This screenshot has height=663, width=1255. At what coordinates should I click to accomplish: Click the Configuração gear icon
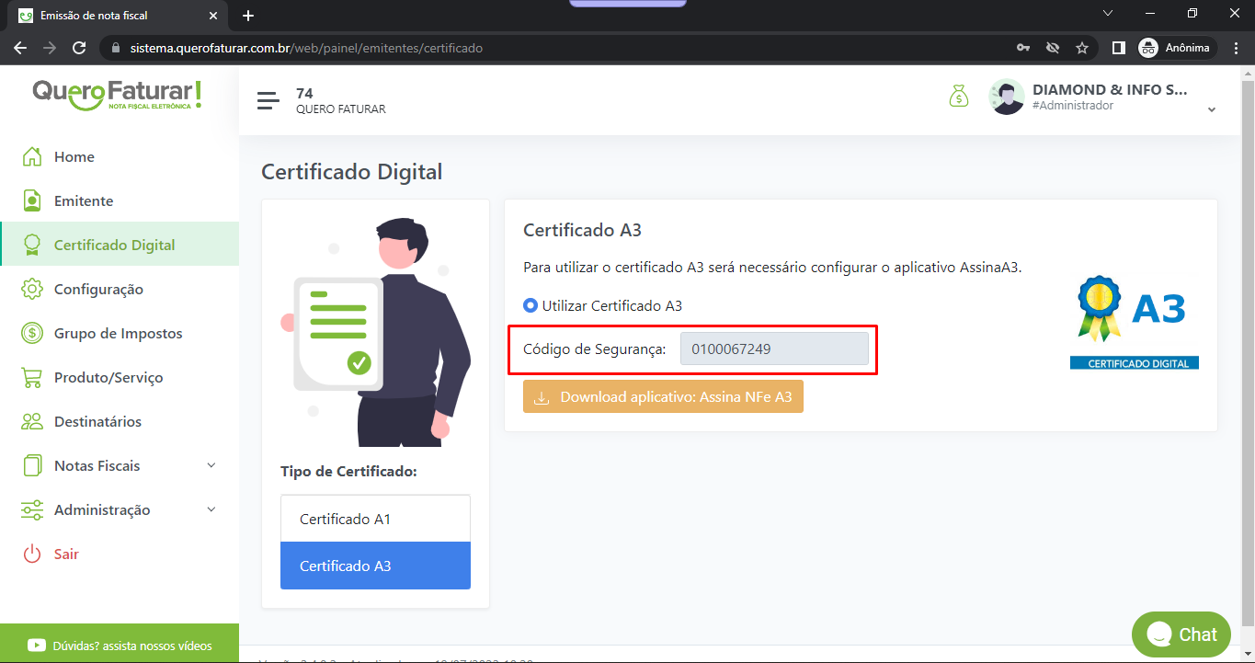pos(32,289)
